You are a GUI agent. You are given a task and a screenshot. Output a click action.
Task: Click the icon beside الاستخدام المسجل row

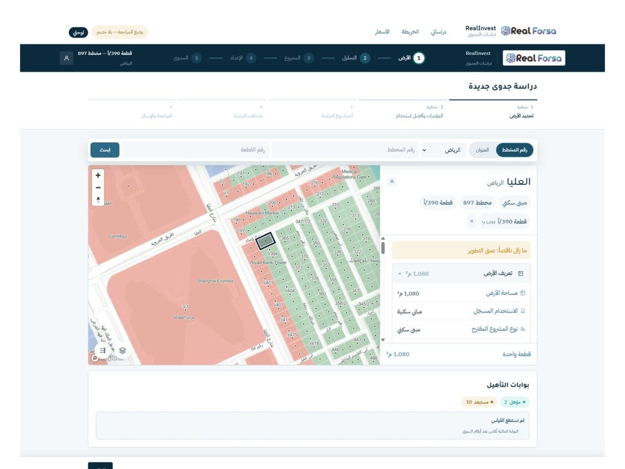[x=523, y=311]
